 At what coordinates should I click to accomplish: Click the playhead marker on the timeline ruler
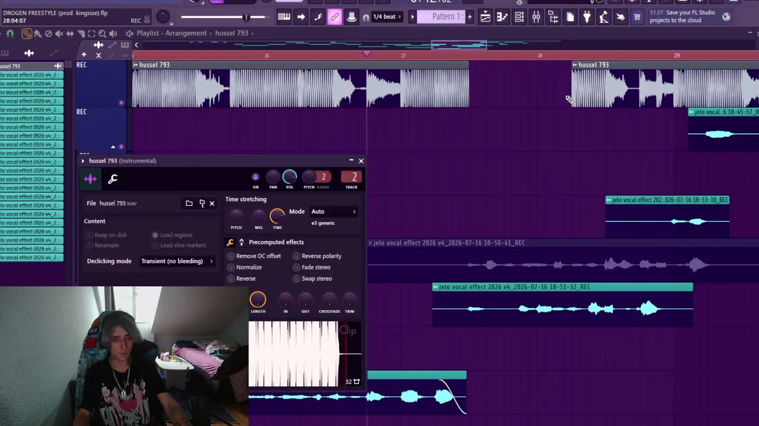(366, 54)
